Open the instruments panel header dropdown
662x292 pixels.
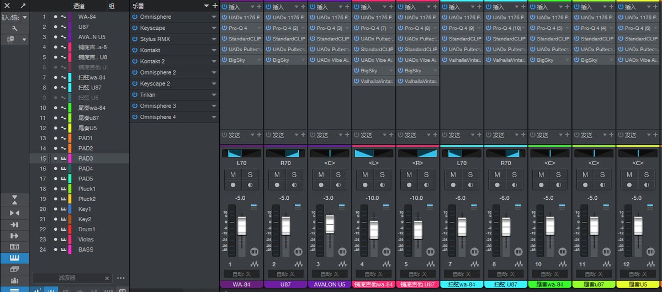206,6
